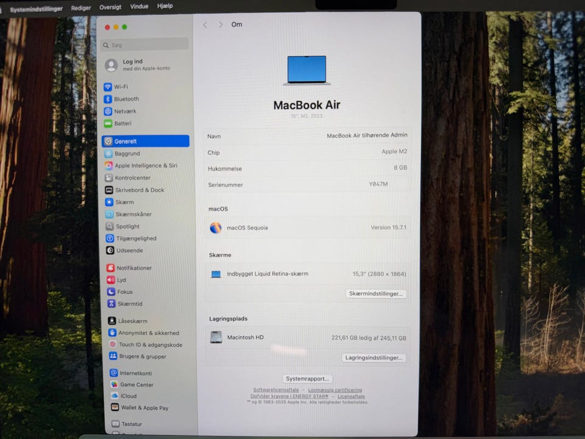Open the ENERGY STAR compliance link
The width and height of the screenshot is (585, 439).
click(x=289, y=396)
